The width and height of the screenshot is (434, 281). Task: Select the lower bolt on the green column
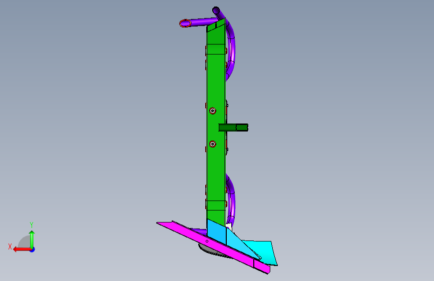213,144
